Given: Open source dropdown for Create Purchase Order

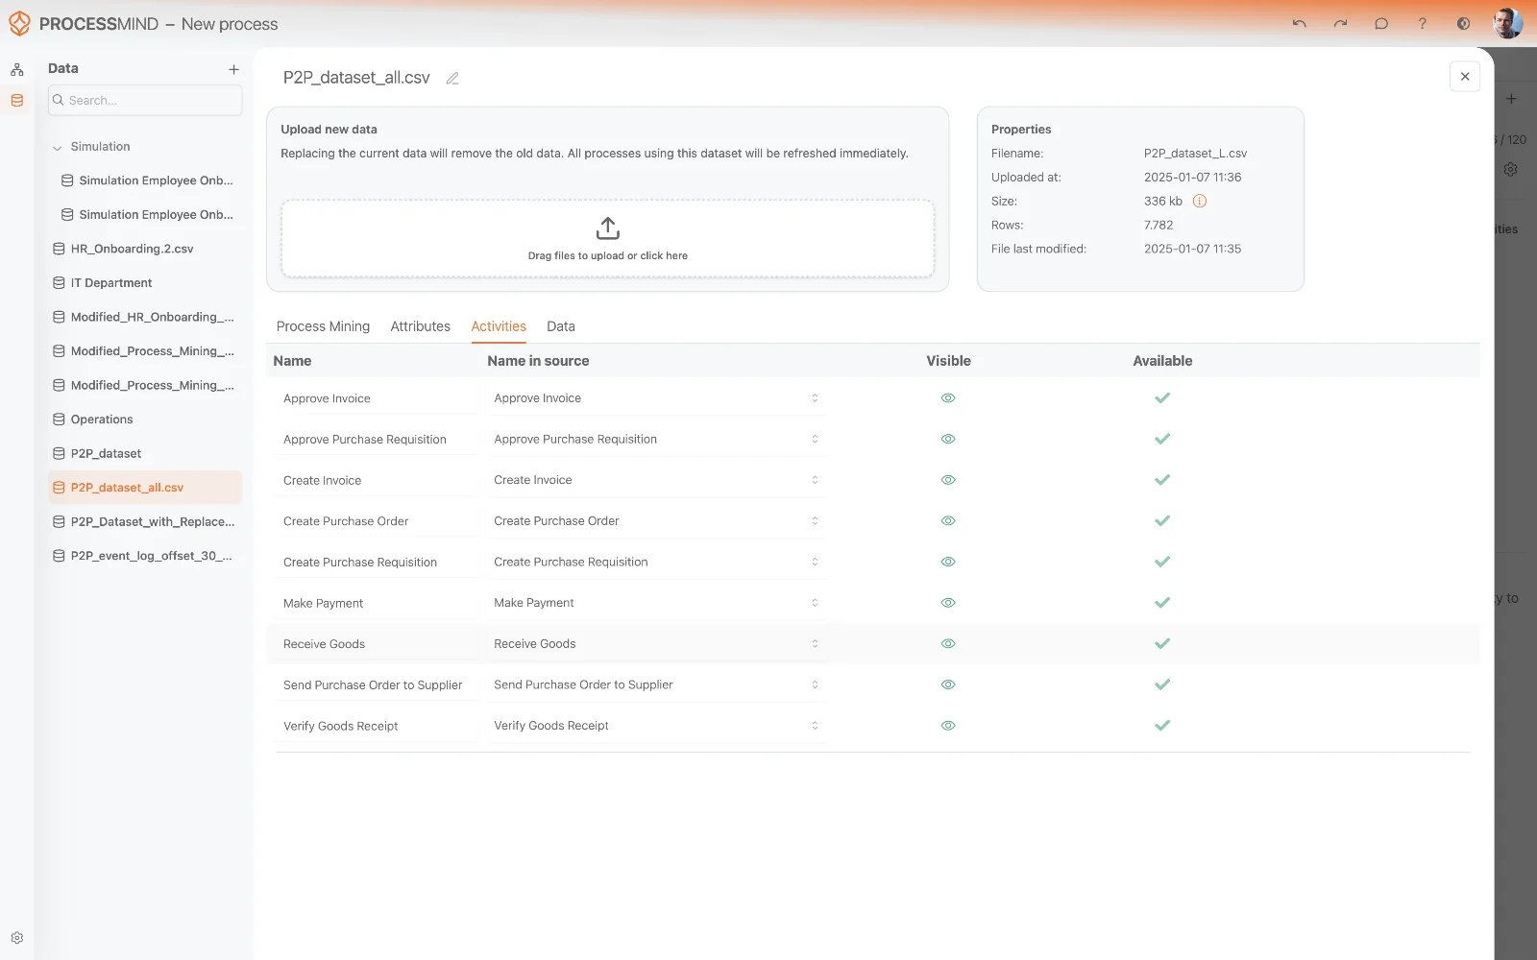Looking at the screenshot, I should pos(657,521).
